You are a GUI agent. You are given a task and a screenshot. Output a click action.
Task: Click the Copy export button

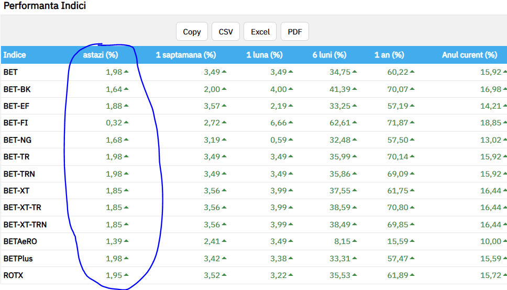point(192,32)
